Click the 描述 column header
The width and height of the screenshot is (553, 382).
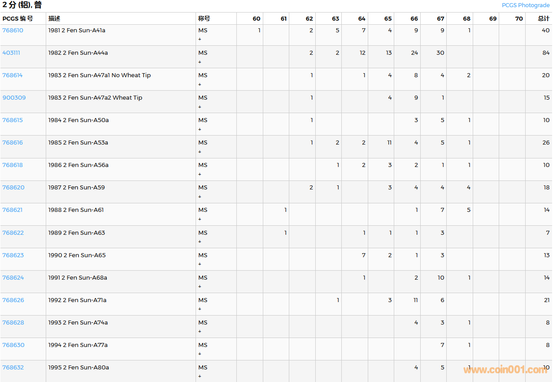[x=54, y=19]
